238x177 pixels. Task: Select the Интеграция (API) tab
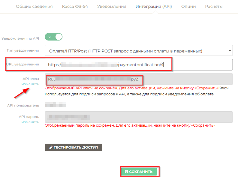pos(154,6)
